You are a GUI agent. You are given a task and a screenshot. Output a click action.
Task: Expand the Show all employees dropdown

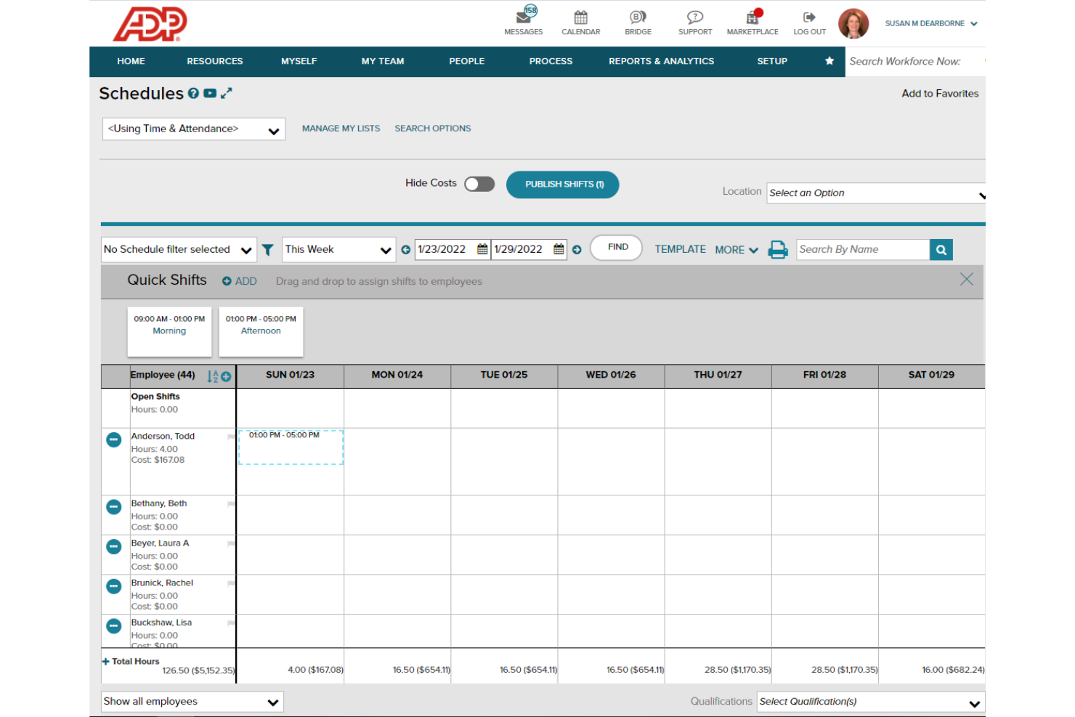(192, 702)
